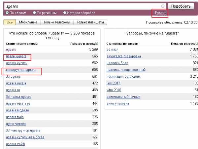
Task: Open the ugears keyword link
Action: click(11, 50)
